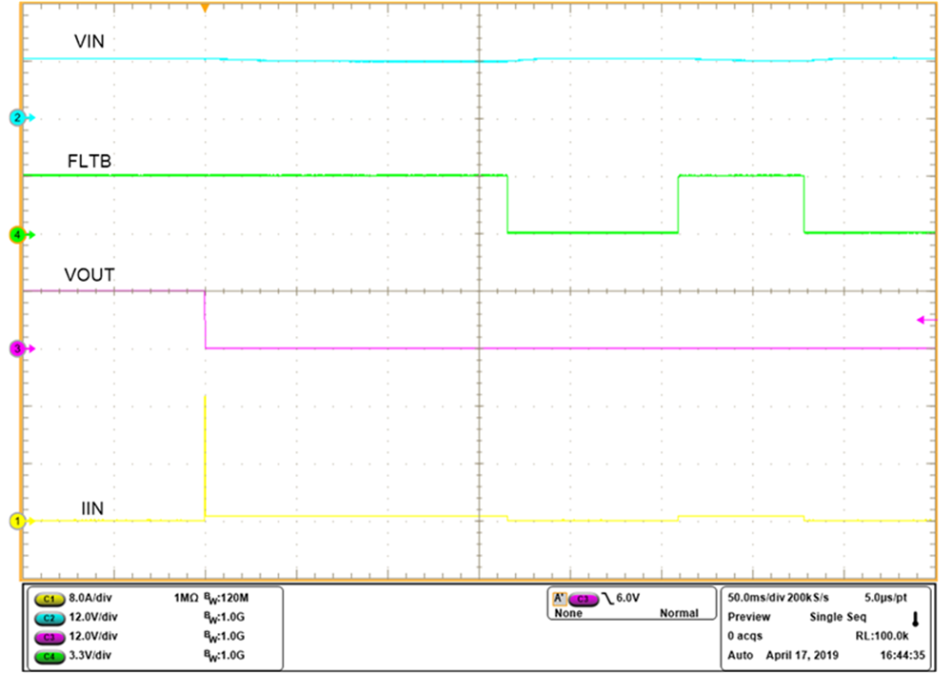Select the C1 channel badge

click(50, 600)
